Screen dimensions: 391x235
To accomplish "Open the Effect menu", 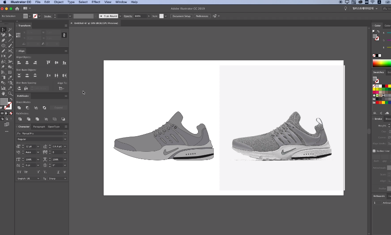I will (x=96, y=2).
